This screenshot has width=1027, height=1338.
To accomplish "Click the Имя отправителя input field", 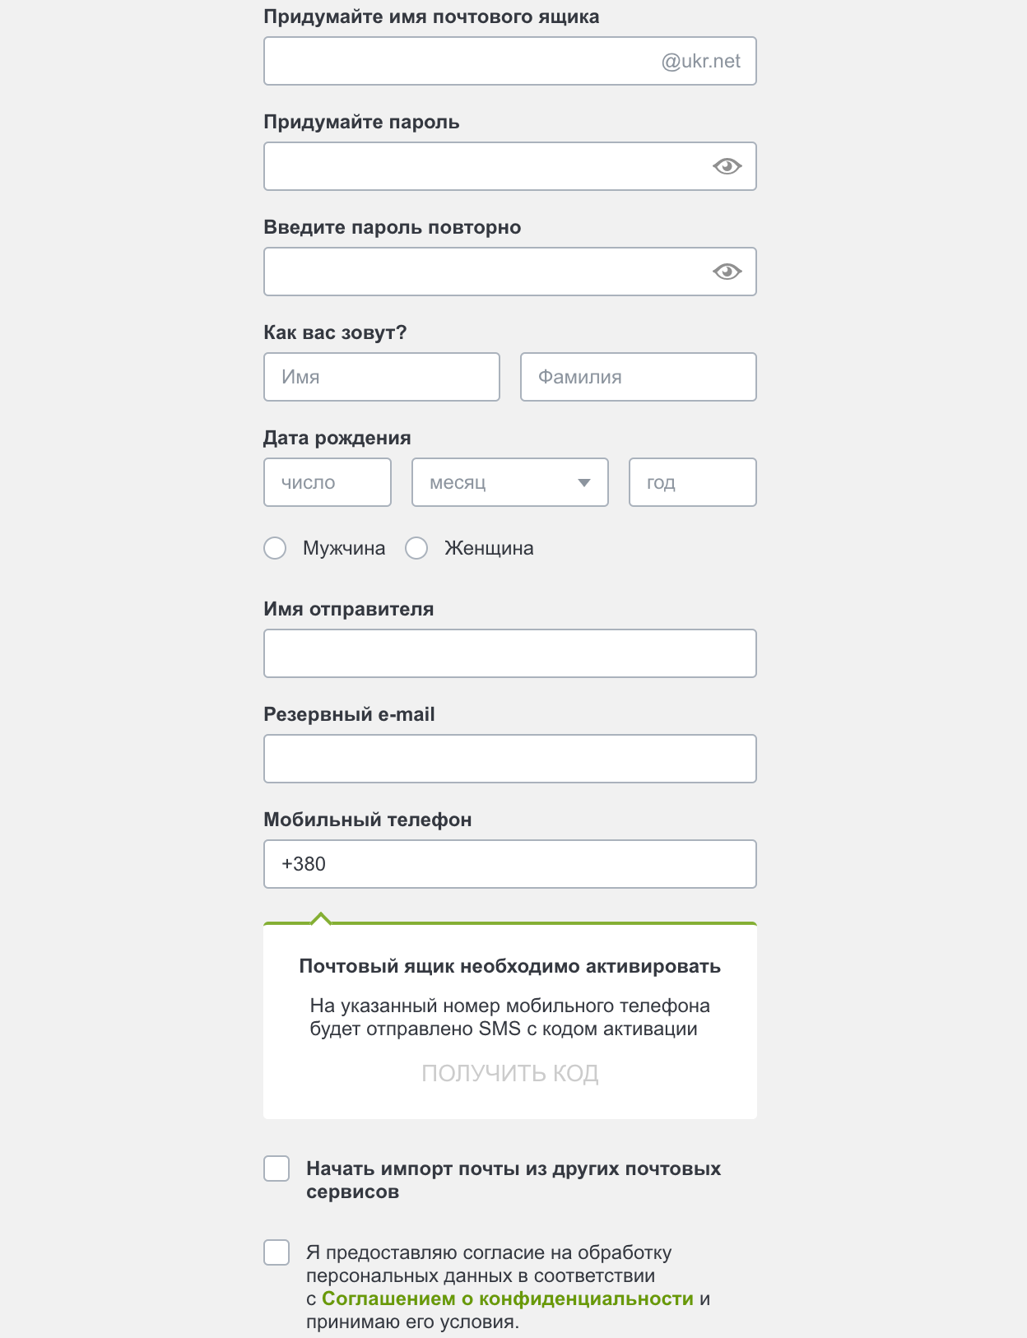I will pyautogui.click(x=509, y=653).
